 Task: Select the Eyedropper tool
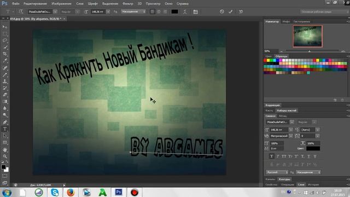pos(5,61)
